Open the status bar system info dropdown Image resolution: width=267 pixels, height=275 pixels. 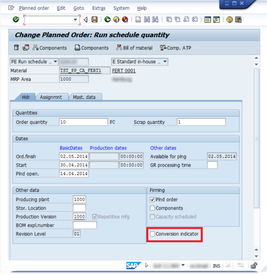pyautogui.click(x=183, y=265)
